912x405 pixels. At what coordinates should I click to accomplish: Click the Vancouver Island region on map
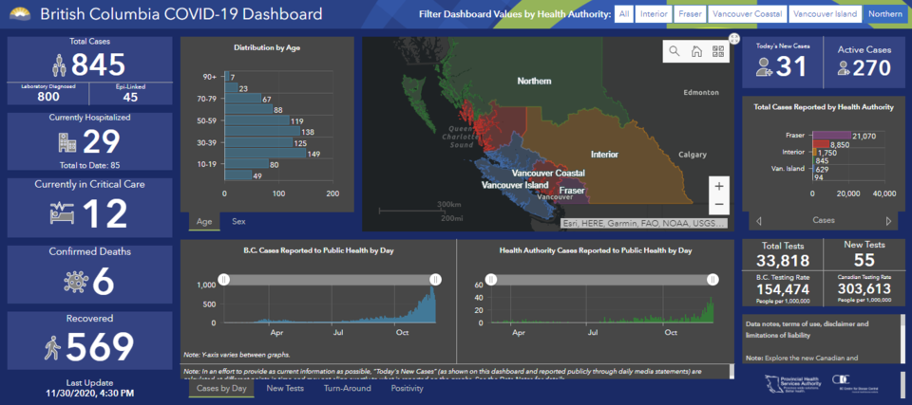[515, 185]
